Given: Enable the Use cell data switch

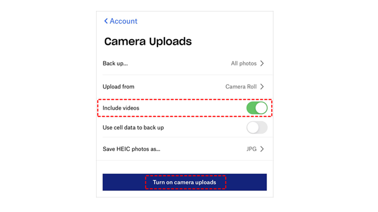Looking at the screenshot, I should click(257, 127).
